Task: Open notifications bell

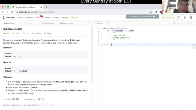Action: 185,18
